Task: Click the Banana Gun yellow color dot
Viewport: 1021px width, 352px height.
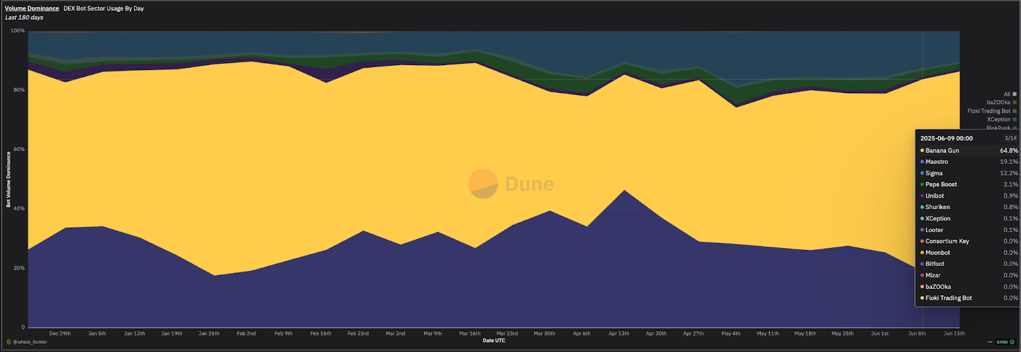Action: point(922,150)
